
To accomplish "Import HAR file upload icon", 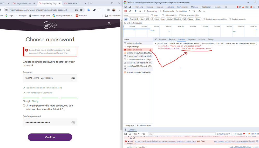I will [200, 11].
